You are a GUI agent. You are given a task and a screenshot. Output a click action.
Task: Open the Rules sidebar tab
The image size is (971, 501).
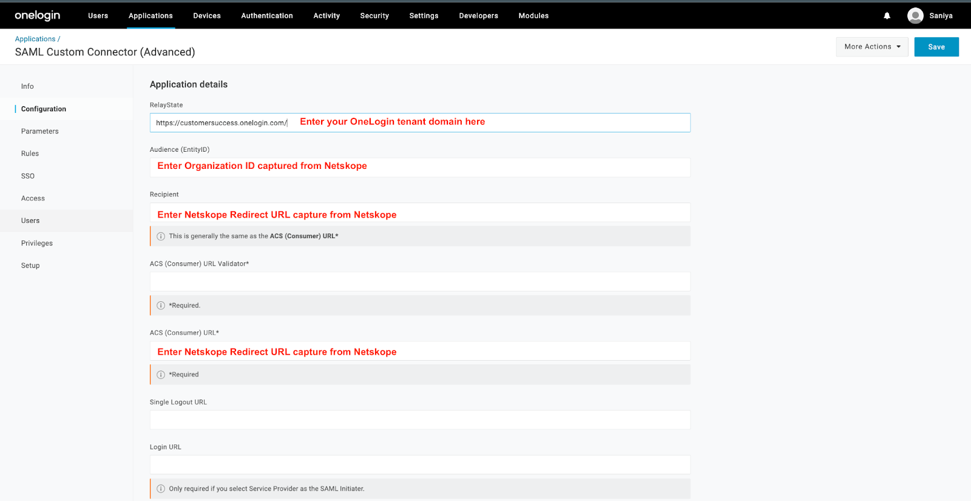pyautogui.click(x=66, y=154)
